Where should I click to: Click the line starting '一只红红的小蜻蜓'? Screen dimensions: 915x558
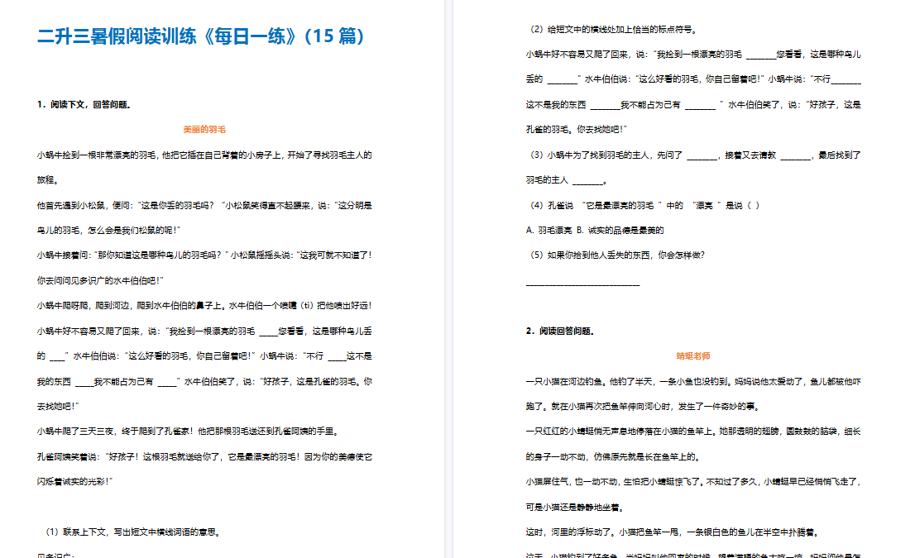(x=693, y=431)
